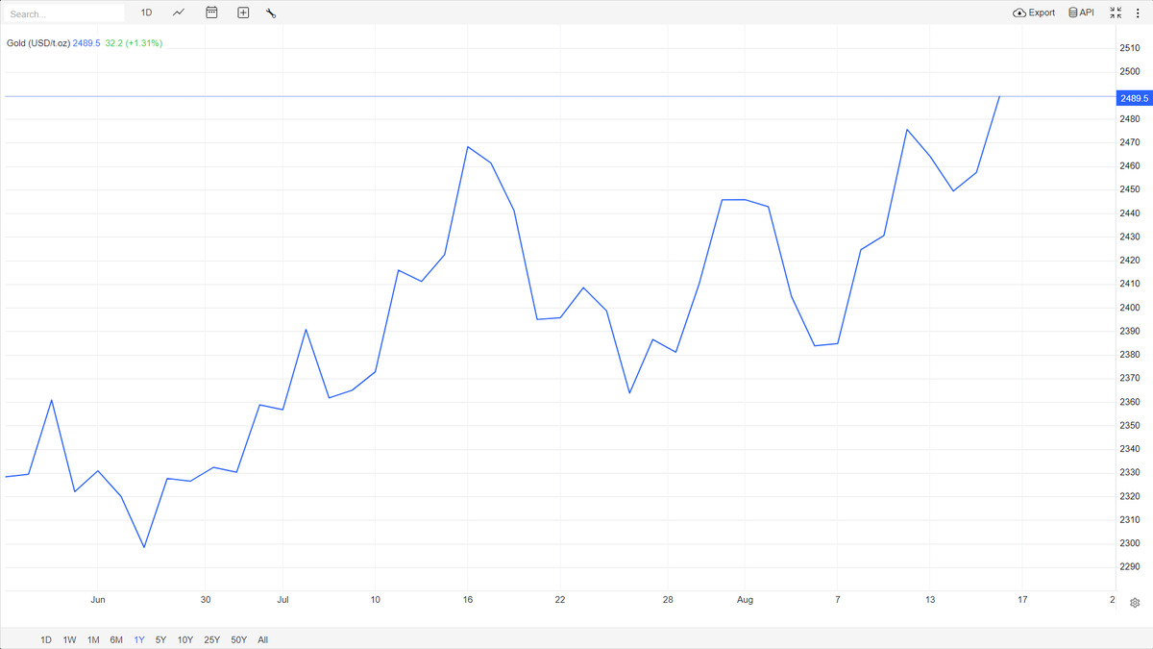1153x649 pixels.
Task: Open the chart type line icon
Action: coord(179,12)
